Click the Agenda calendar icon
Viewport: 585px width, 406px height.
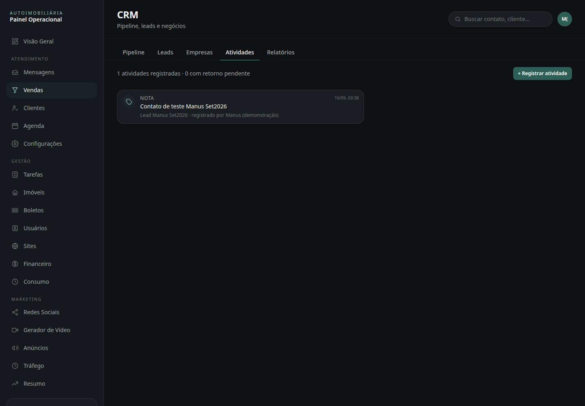[x=15, y=126]
